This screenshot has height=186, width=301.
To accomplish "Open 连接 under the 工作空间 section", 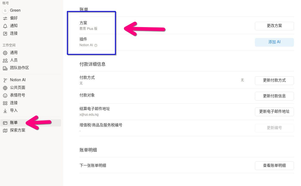I will click(14, 103).
